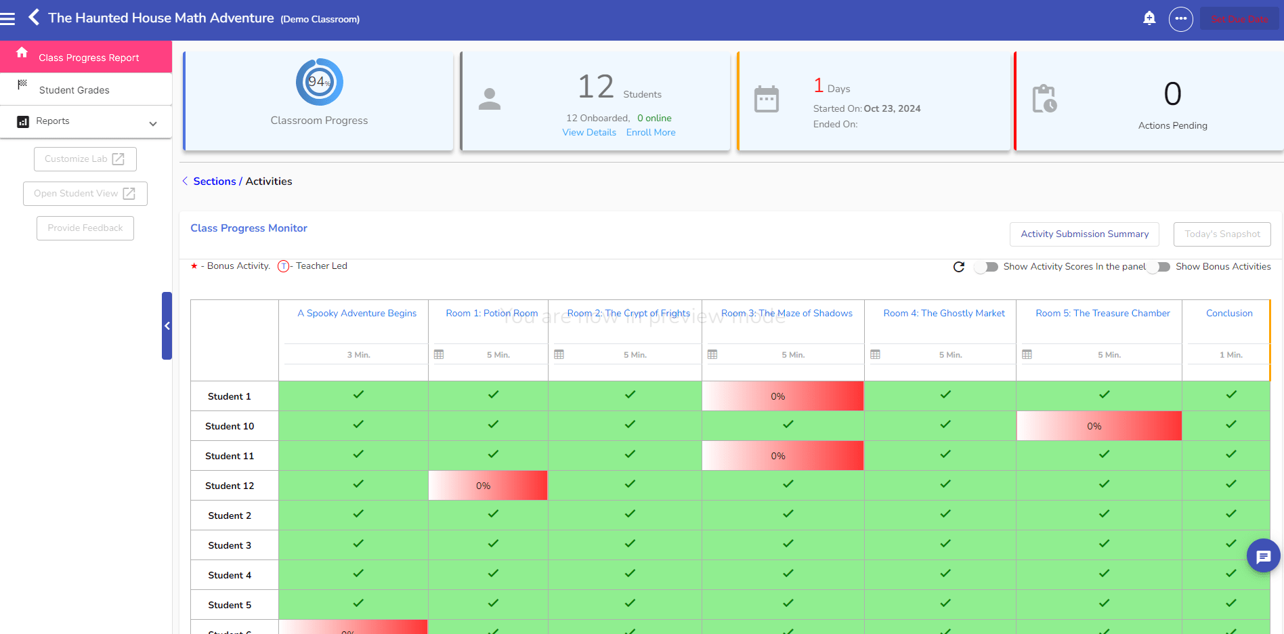Click the back arrow beside the classroom title
The image size is (1284, 634).
click(x=33, y=18)
